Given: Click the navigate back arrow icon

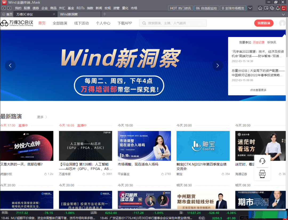Looking at the screenshot, I should [4, 8].
